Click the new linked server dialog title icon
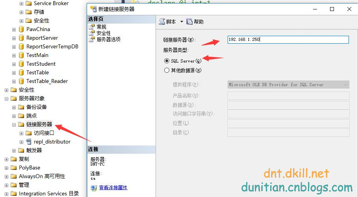The width and height of the screenshot is (358, 197). tap(93, 9)
